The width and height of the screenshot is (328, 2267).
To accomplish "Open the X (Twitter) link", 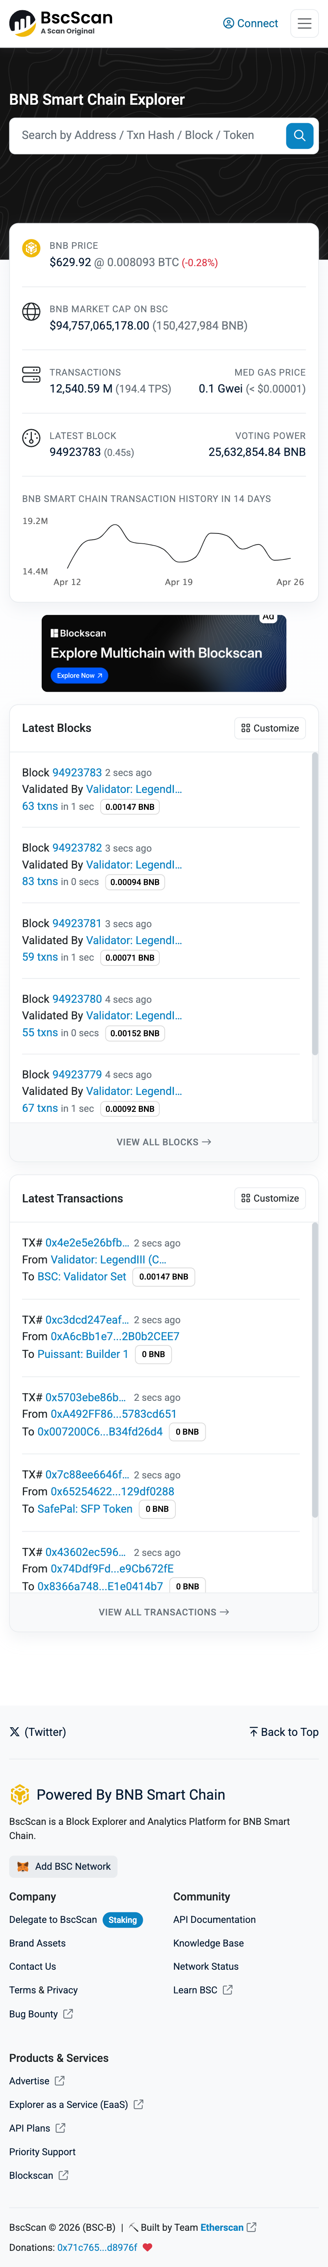I will click(38, 1731).
